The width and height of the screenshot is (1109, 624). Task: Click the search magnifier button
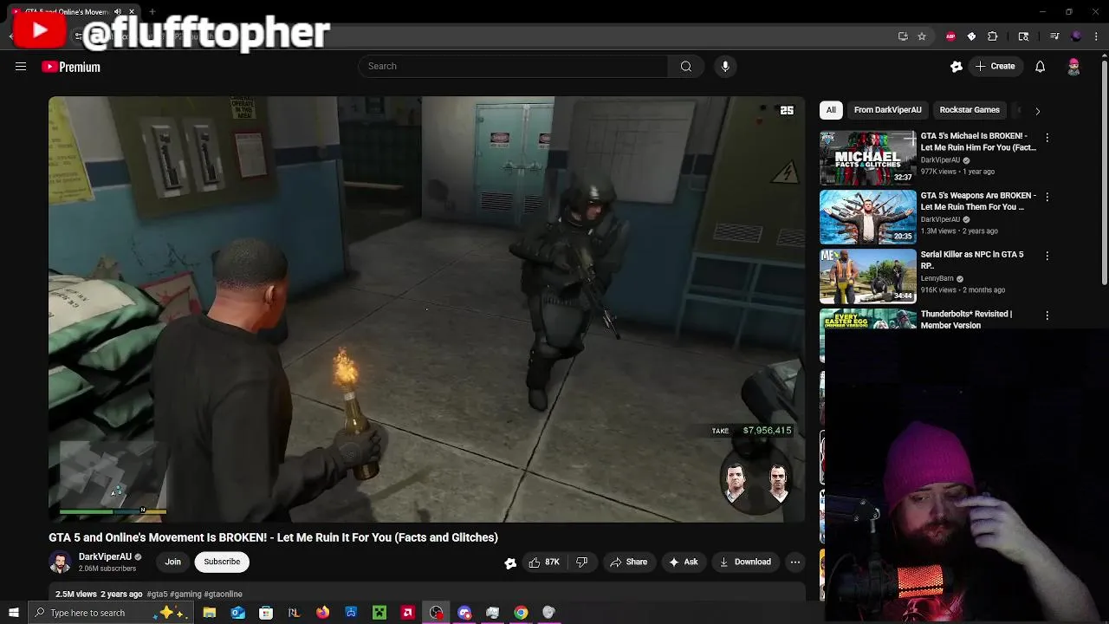coord(685,66)
